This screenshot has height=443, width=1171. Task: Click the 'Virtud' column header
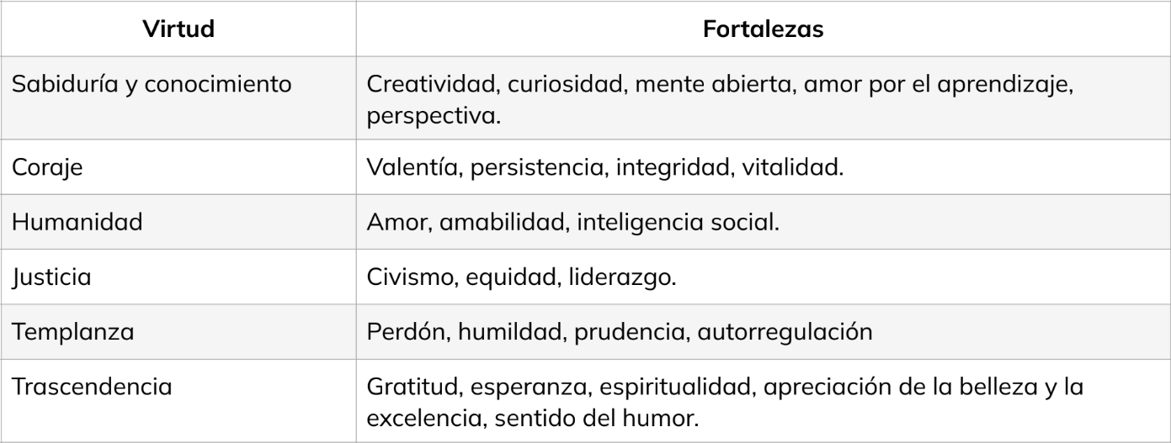coord(178,29)
